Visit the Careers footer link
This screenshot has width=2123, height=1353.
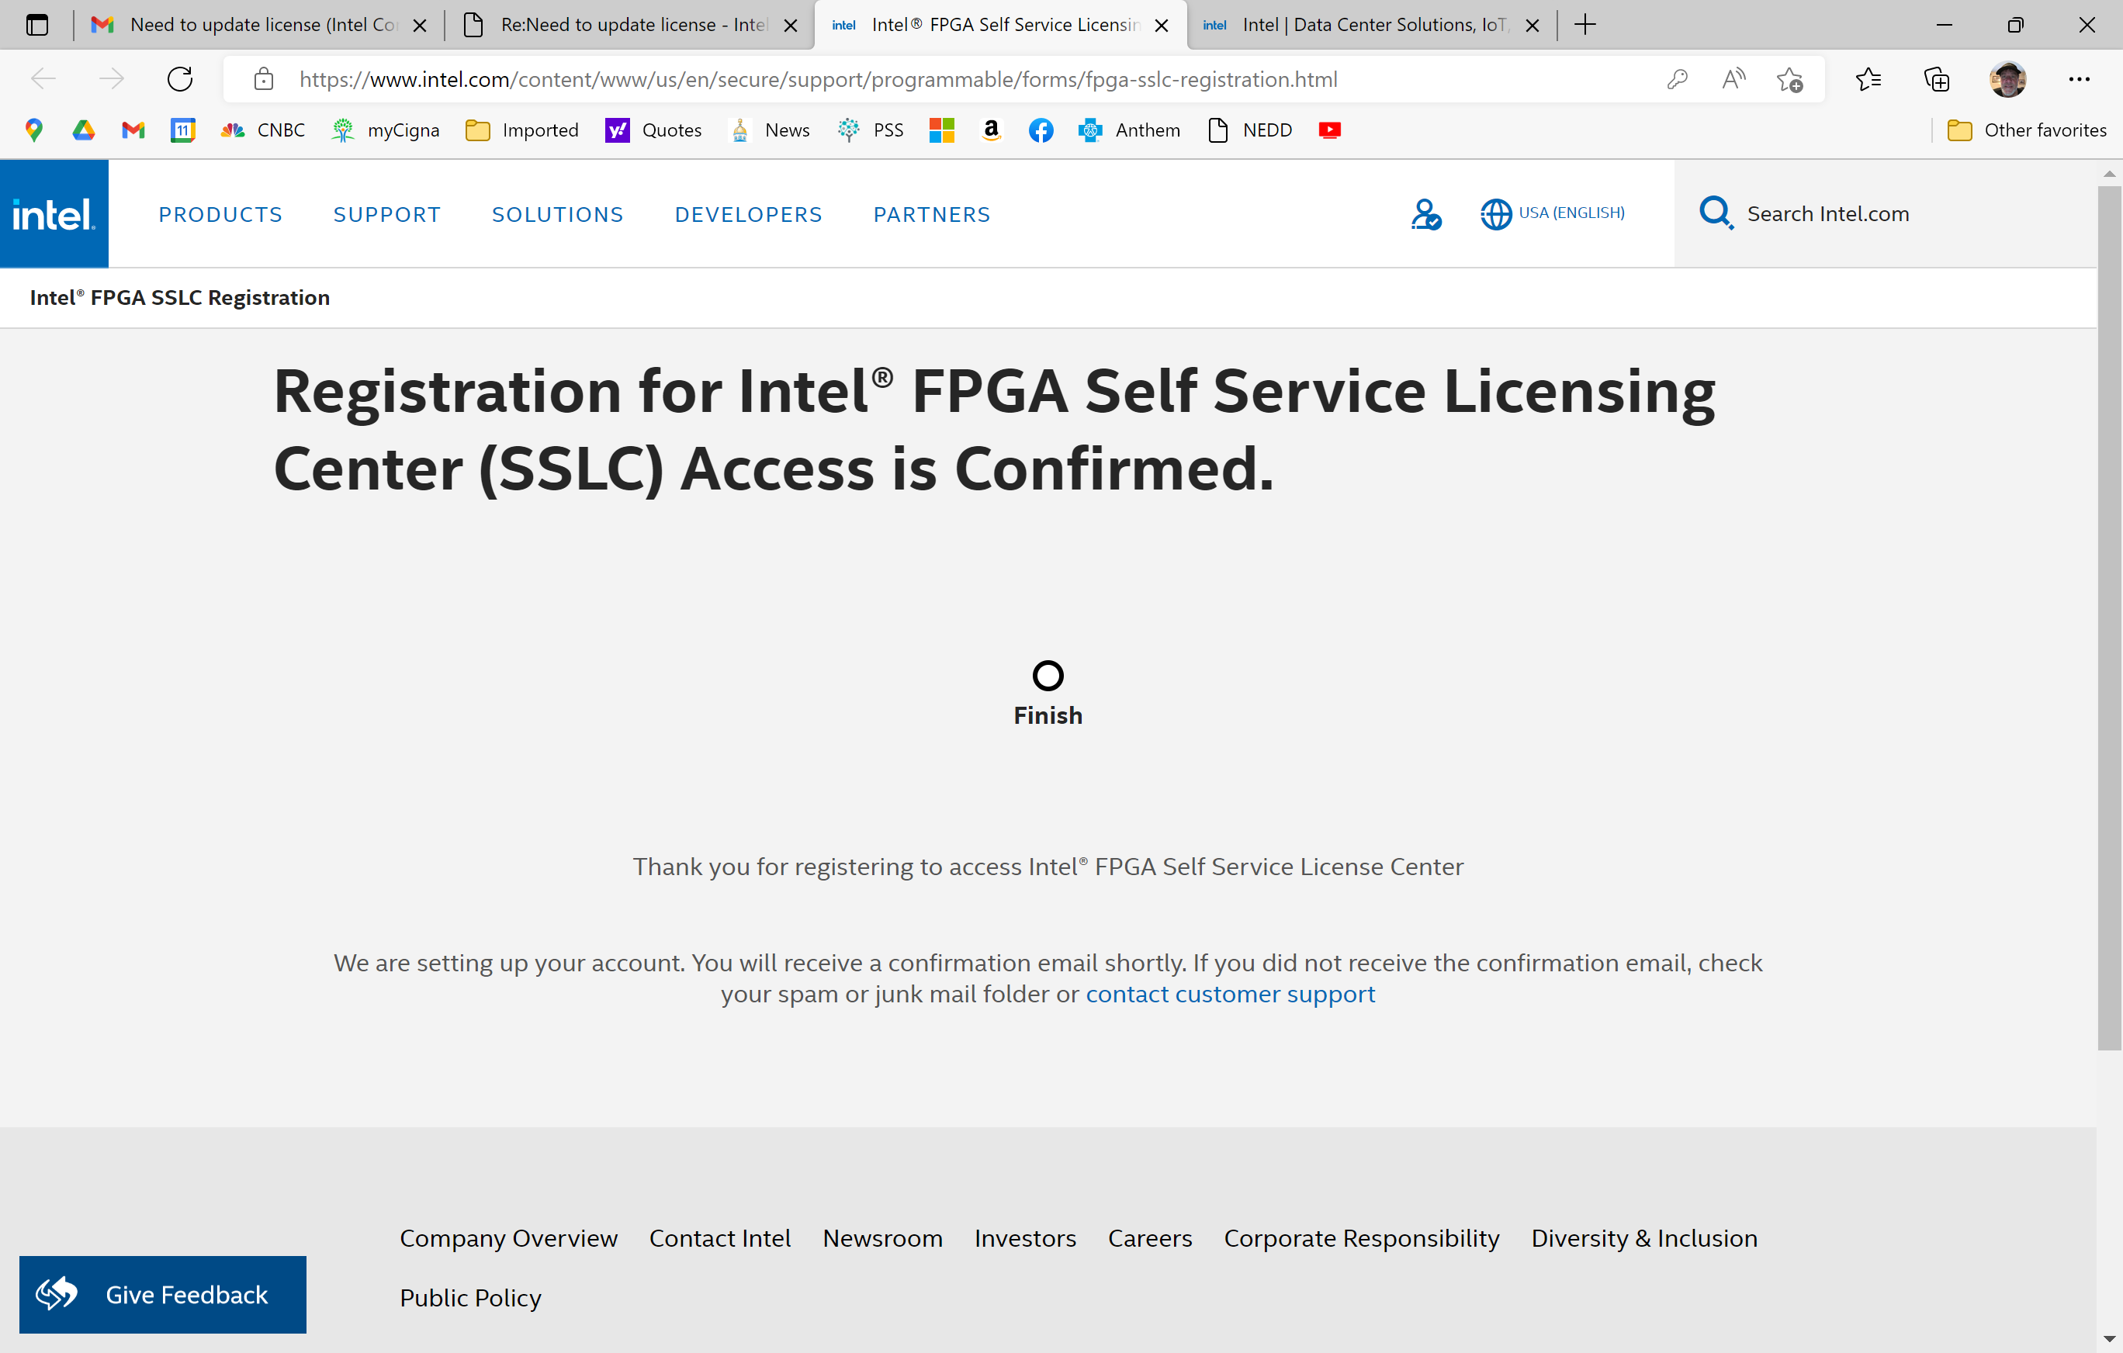point(1150,1237)
